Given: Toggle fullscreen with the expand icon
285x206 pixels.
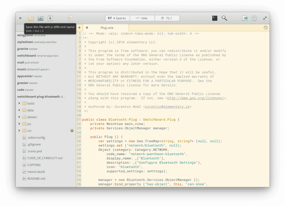Looking at the screenshot, I should pyautogui.click(x=265, y=17).
